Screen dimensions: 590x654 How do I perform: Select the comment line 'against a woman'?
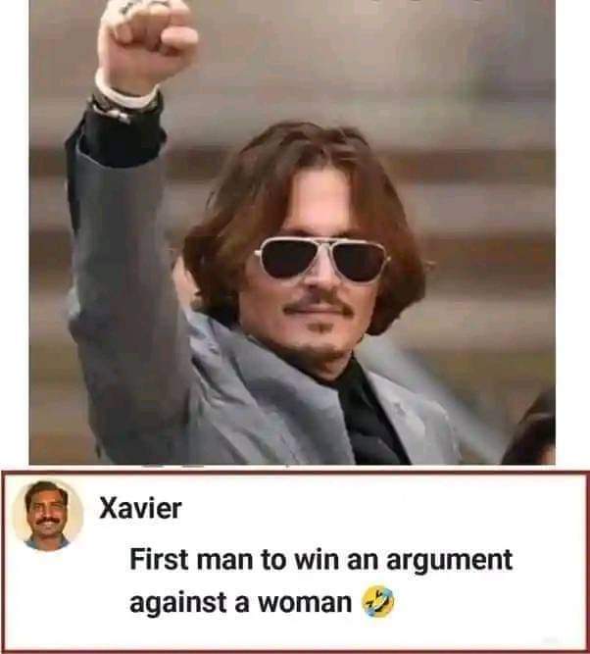(241, 603)
